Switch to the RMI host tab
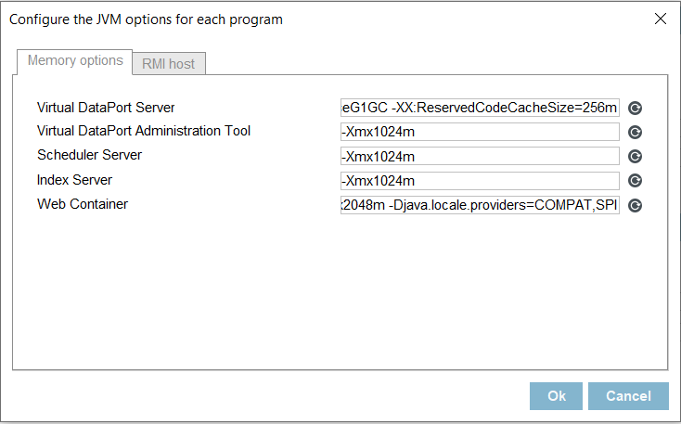The height and width of the screenshot is (424, 681). click(169, 64)
